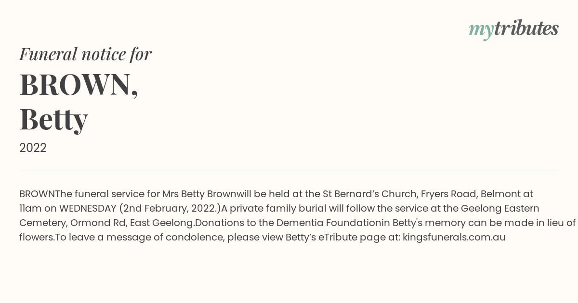Select the 'Funeral notice for' heading
Image resolution: width=578 pixels, height=303 pixels.
(85, 54)
